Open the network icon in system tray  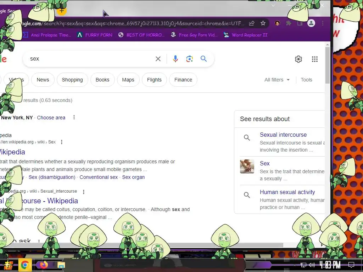coord(303,265)
